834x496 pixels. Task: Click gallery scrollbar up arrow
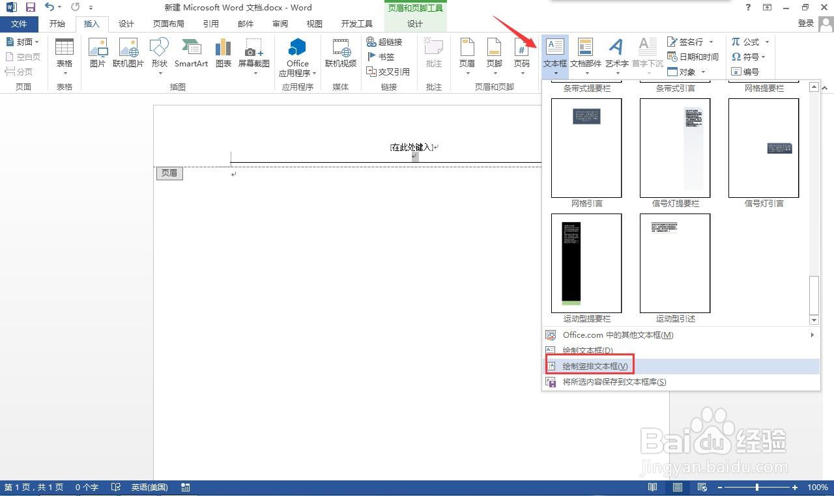click(x=814, y=86)
